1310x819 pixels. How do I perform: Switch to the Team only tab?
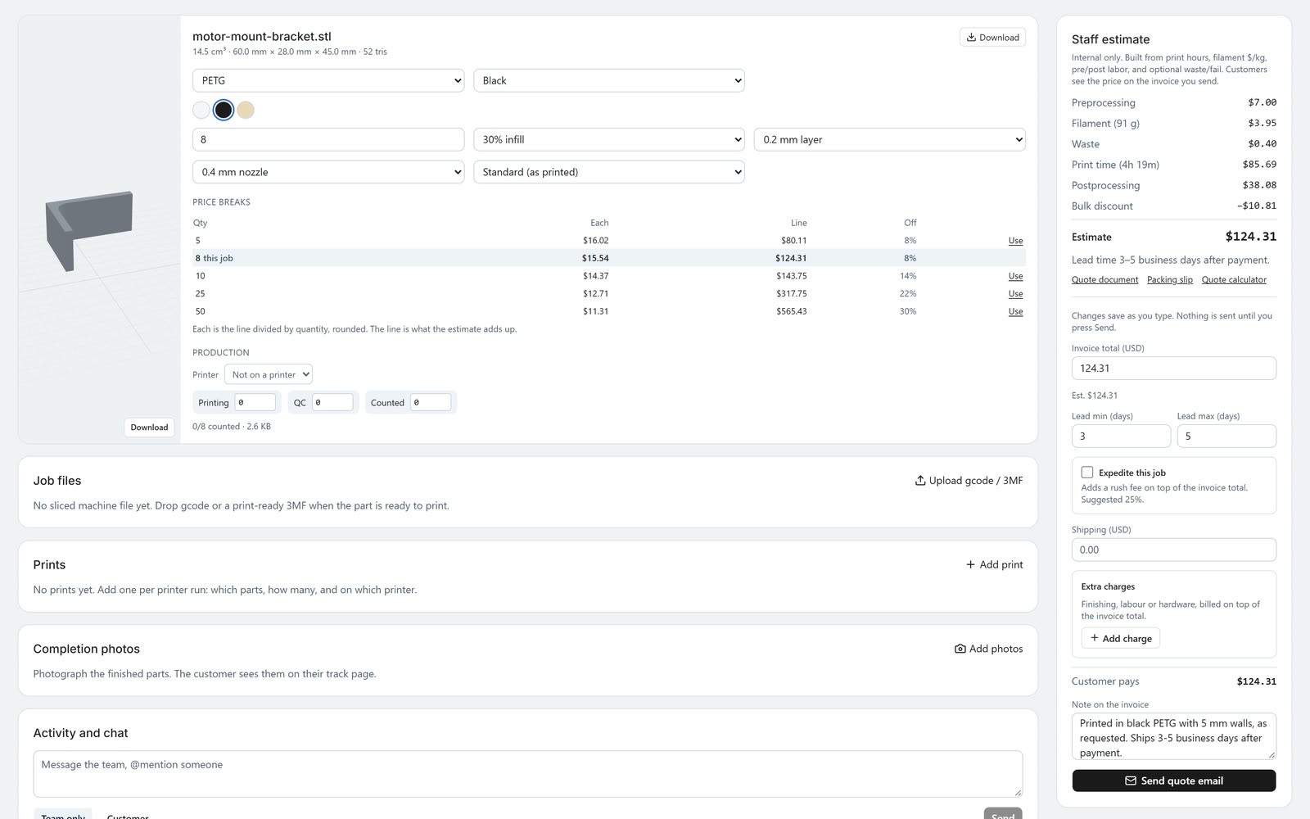(x=63, y=814)
